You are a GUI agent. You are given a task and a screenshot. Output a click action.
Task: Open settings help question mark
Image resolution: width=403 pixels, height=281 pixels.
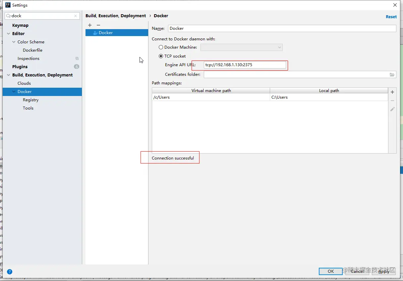click(x=10, y=272)
